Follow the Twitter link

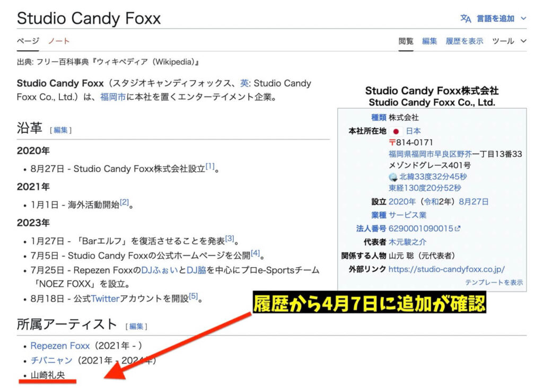(105, 299)
